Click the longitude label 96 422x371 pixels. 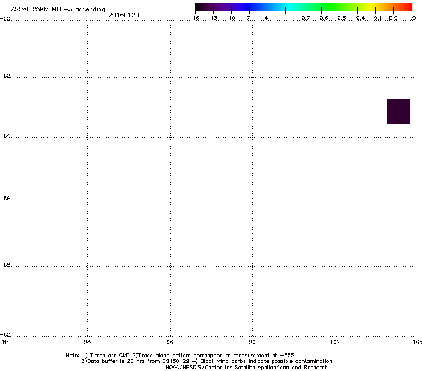point(170,342)
